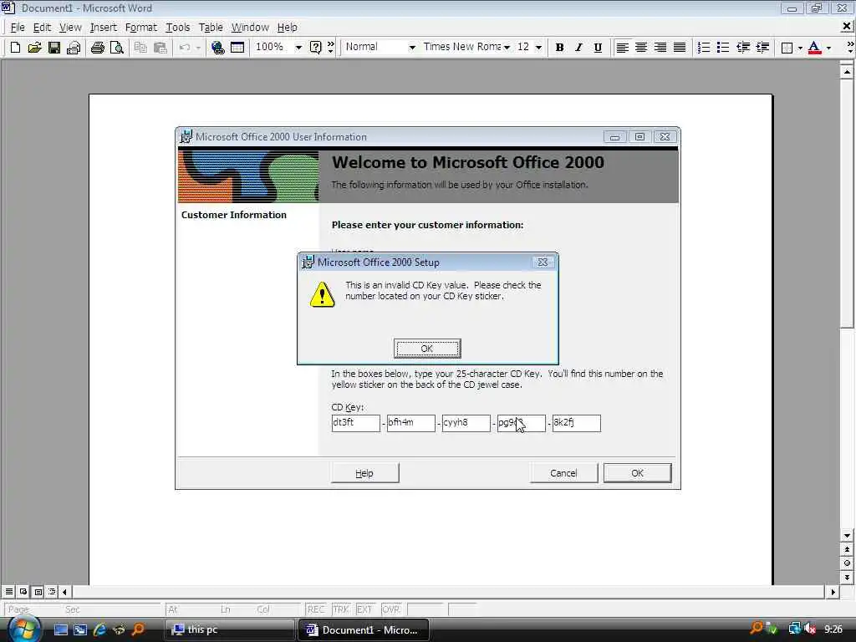Increase the paragraph indent

click(x=762, y=48)
